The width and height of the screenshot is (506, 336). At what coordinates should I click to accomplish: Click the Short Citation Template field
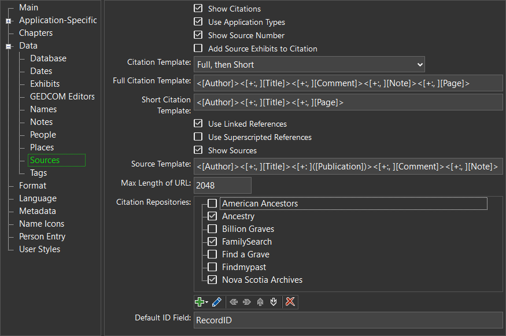click(x=348, y=102)
